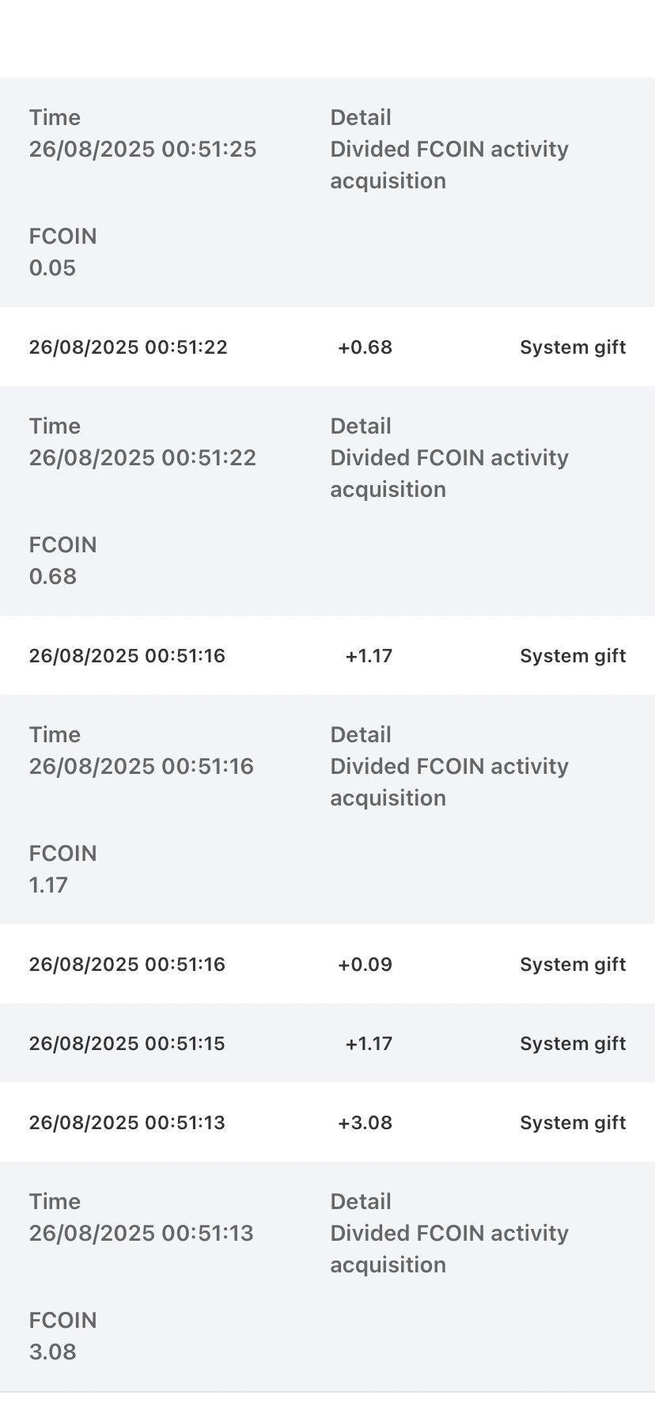Image resolution: width=655 pixels, height=1418 pixels.
Task: Tap the System gift label beside +3.08
Action: [x=573, y=1123]
